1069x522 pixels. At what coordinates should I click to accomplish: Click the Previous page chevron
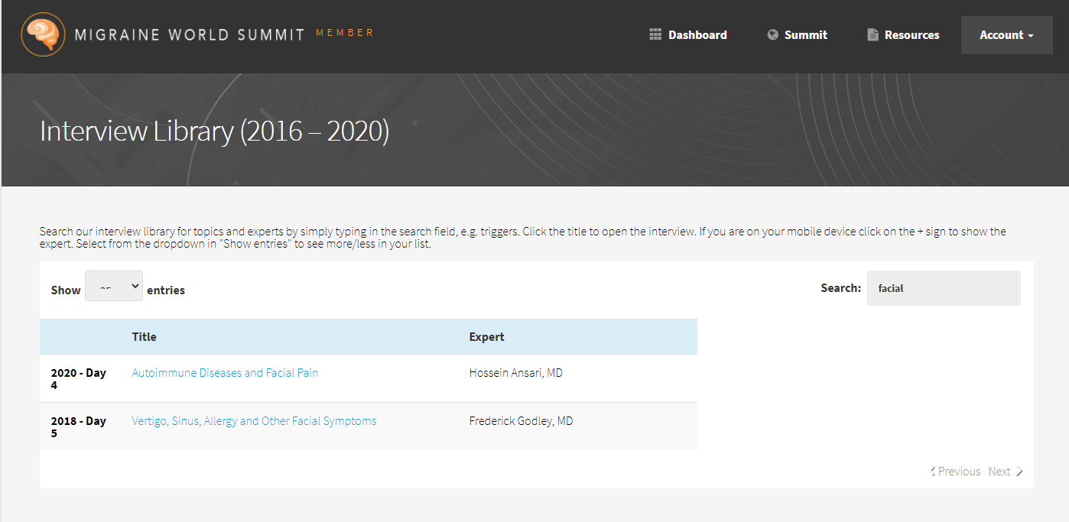pyautogui.click(x=933, y=472)
